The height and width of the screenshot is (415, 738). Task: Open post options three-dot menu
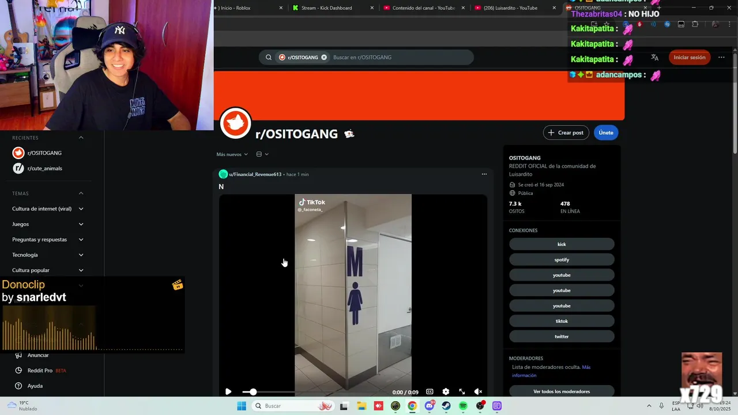pyautogui.click(x=484, y=174)
